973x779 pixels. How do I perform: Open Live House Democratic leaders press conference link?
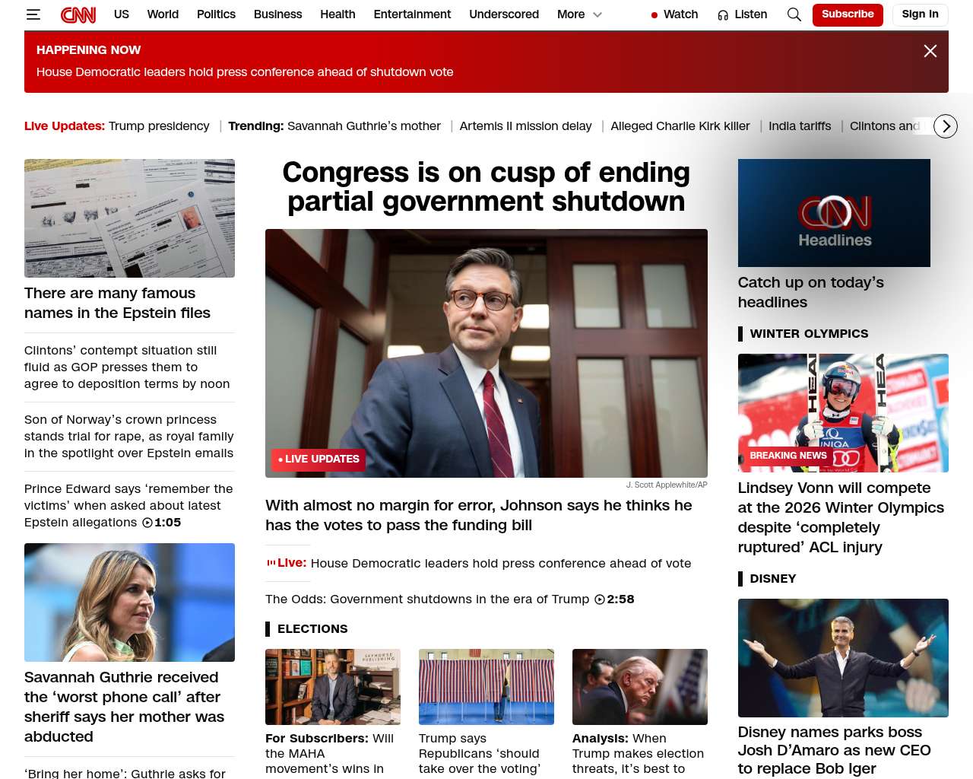pyautogui.click(x=478, y=564)
